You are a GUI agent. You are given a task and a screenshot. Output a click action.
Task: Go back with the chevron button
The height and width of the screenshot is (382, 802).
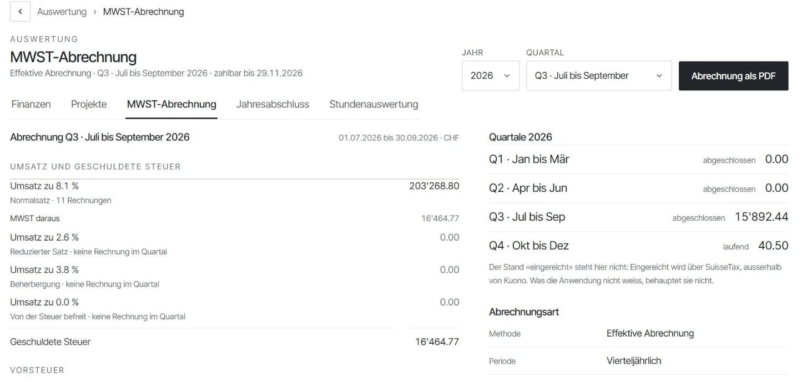[20, 12]
